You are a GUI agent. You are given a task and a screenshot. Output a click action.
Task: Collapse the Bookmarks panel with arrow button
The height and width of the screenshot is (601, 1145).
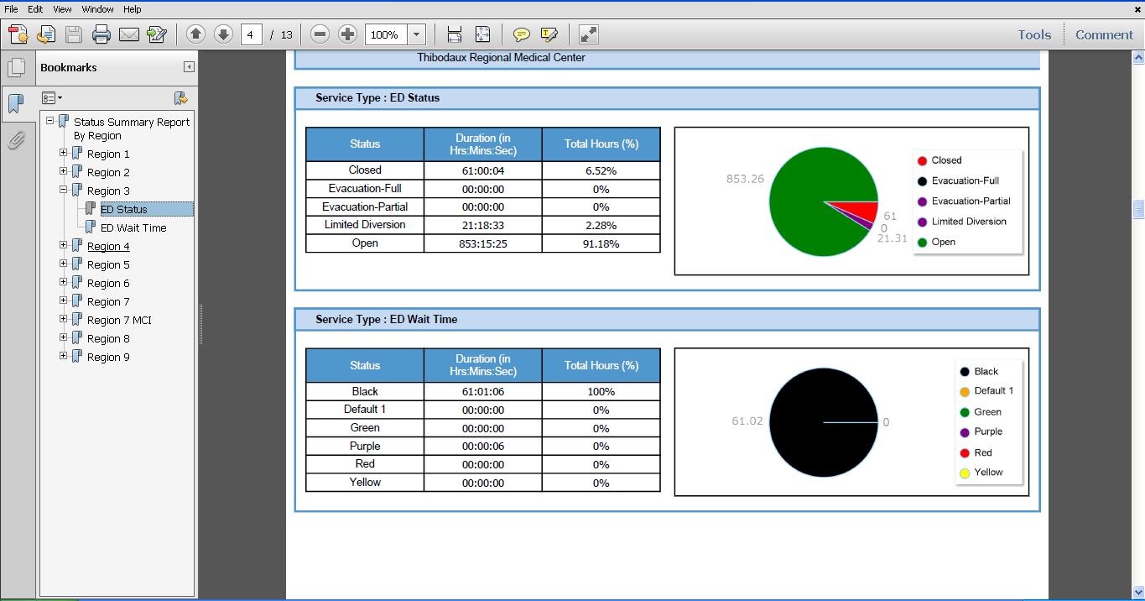[189, 67]
